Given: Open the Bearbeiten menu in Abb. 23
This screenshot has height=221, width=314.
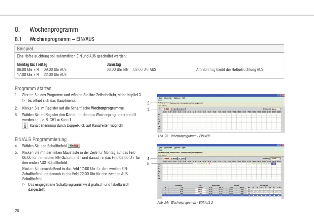Looking at the screenshot, I should 168,98.
